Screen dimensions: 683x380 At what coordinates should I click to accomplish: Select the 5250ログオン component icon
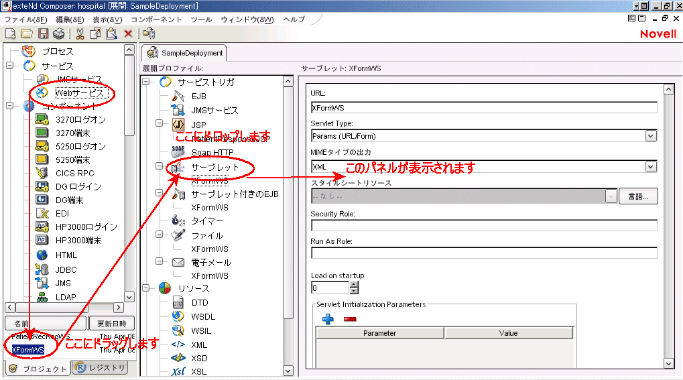(x=42, y=146)
